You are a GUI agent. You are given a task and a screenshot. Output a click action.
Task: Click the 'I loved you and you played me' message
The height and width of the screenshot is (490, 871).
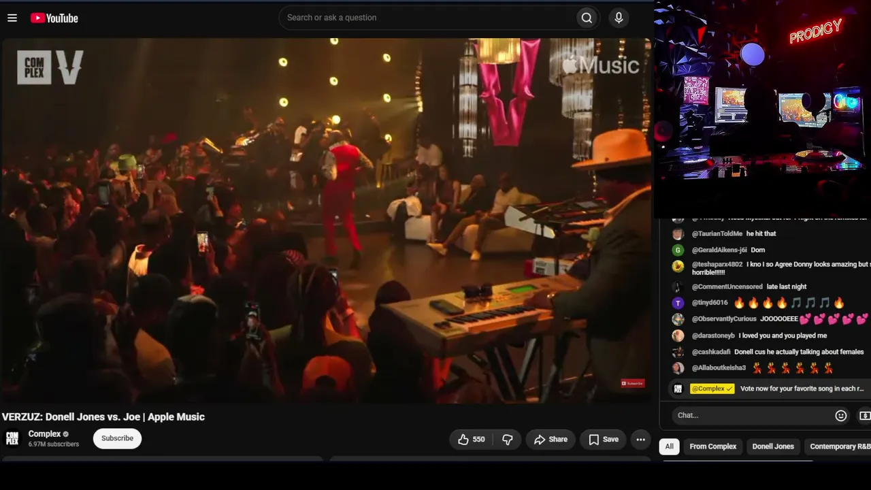pyautogui.click(x=783, y=336)
